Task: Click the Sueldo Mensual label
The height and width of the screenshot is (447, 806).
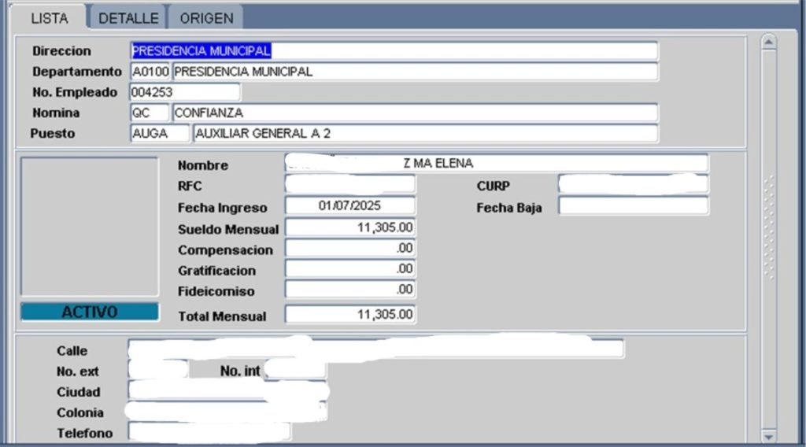Action: click(228, 229)
